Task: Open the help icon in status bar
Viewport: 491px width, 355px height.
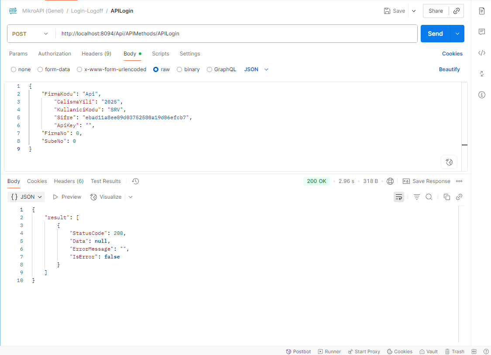Action: coord(486,352)
